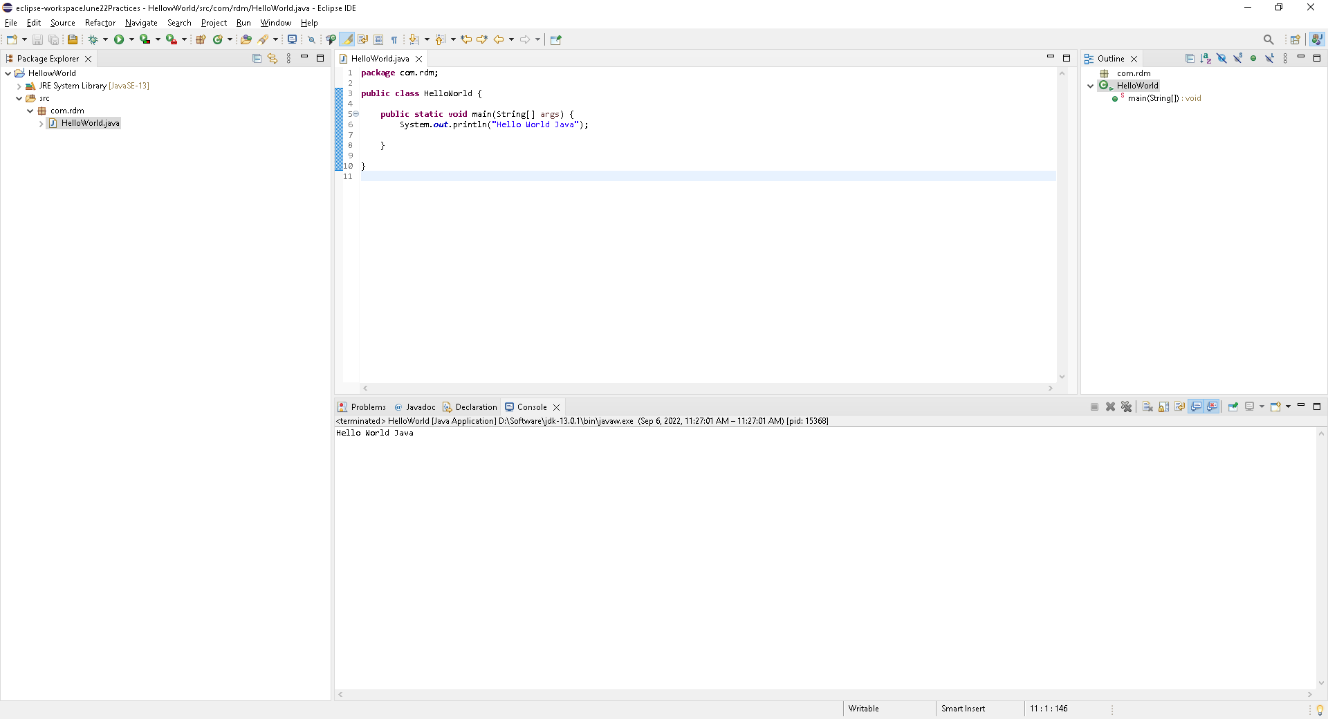This screenshot has height=719, width=1328.
Task: Click the Coverage launch icon
Action: click(145, 39)
